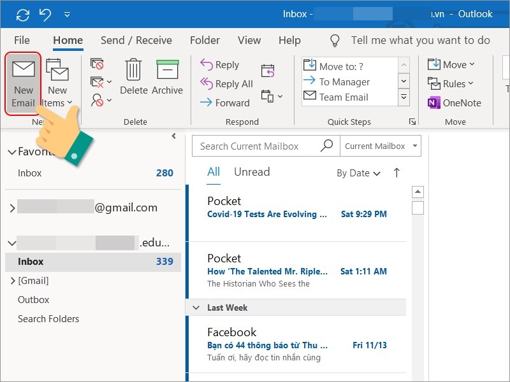The width and height of the screenshot is (510, 382).
Task: Reply to the message
Action: click(220, 65)
